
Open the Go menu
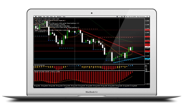55,17
